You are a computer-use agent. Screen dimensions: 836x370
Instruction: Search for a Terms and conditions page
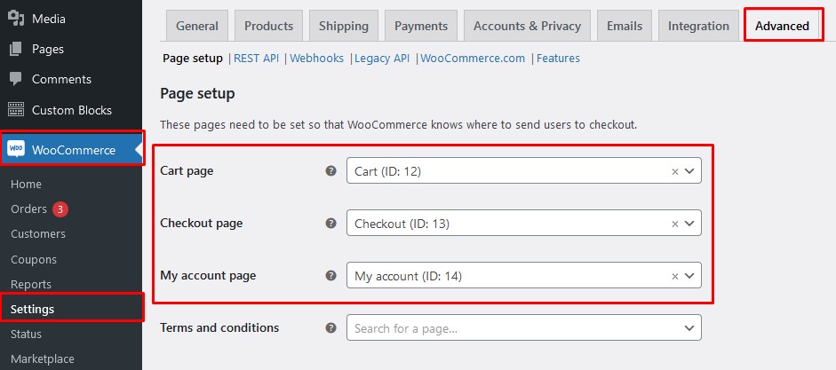515,328
